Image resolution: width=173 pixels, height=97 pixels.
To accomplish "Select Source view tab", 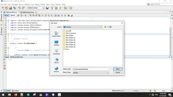I will 6,15.
